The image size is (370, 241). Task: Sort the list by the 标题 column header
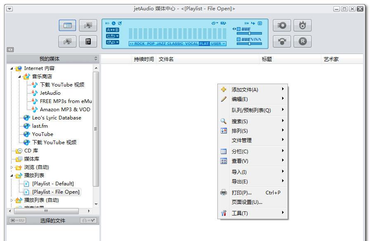point(290,59)
